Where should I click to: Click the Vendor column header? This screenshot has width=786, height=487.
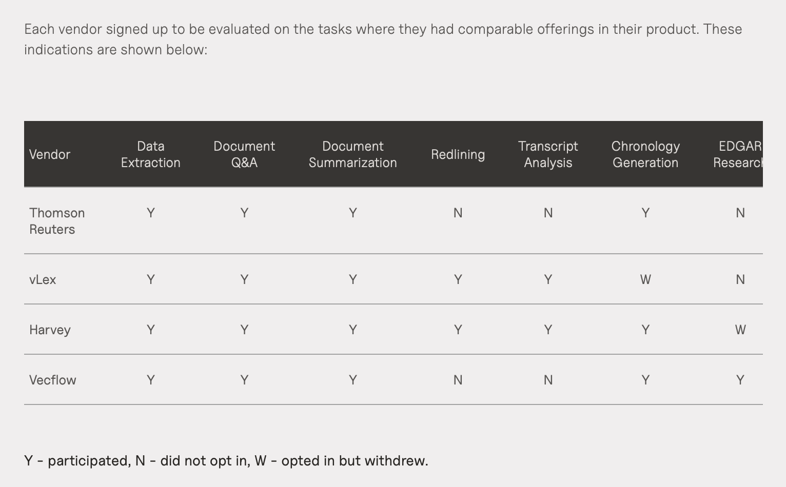click(x=50, y=154)
